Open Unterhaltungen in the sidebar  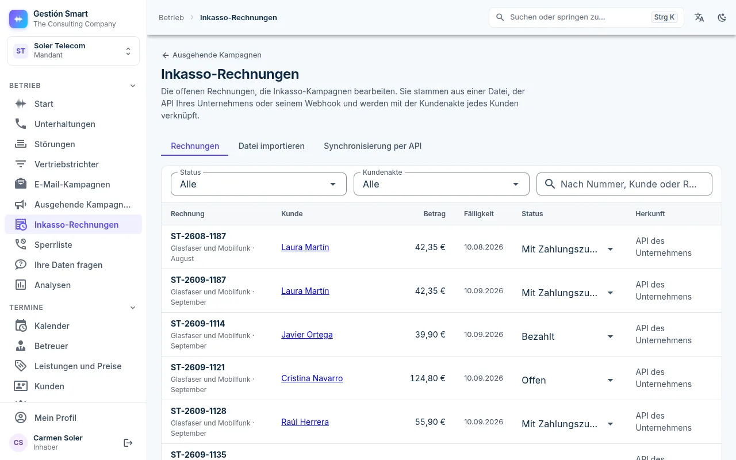point(73,124)
